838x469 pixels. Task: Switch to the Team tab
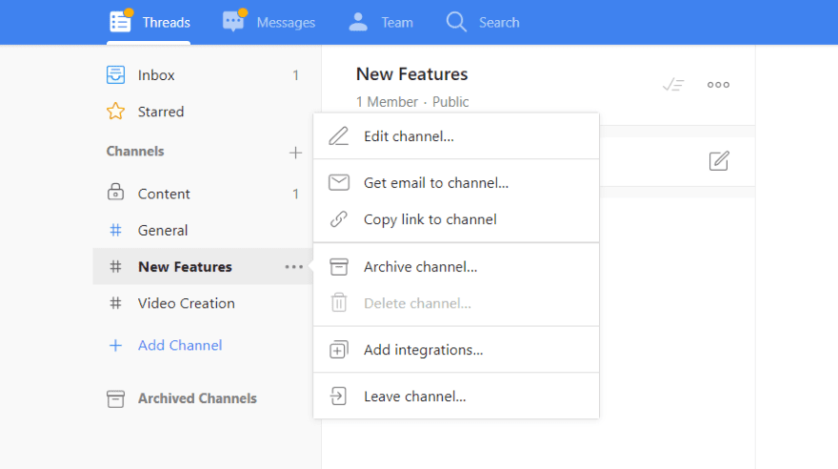coord(381,22)
